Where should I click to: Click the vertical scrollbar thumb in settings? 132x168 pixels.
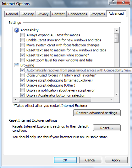[x=117, y=38]
